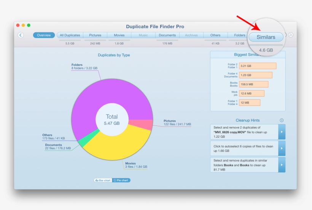Screen dimensions: 312x210
Task: Click the Movies 3 files / 1.84 GB label
Action: (x=136, y=165)
